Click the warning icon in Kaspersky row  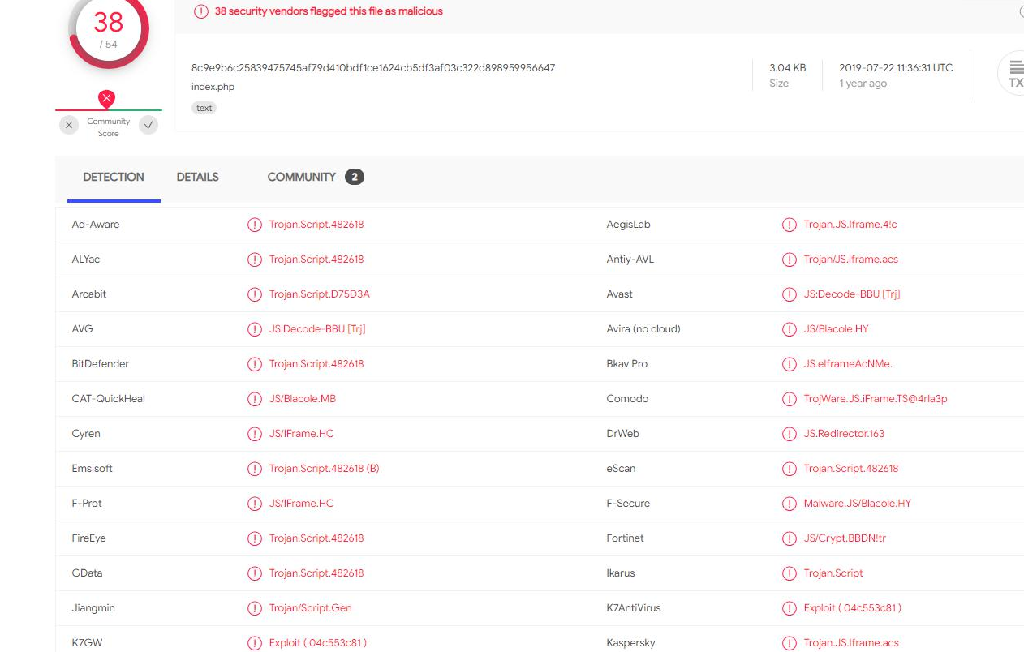point(789,643)
